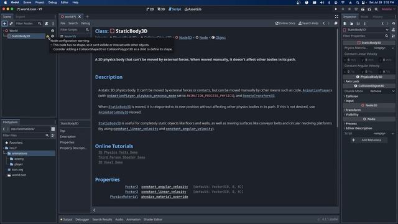Open macOS Spotlight search icon
This screenshot has width=398, height=224.
point(358,2)
